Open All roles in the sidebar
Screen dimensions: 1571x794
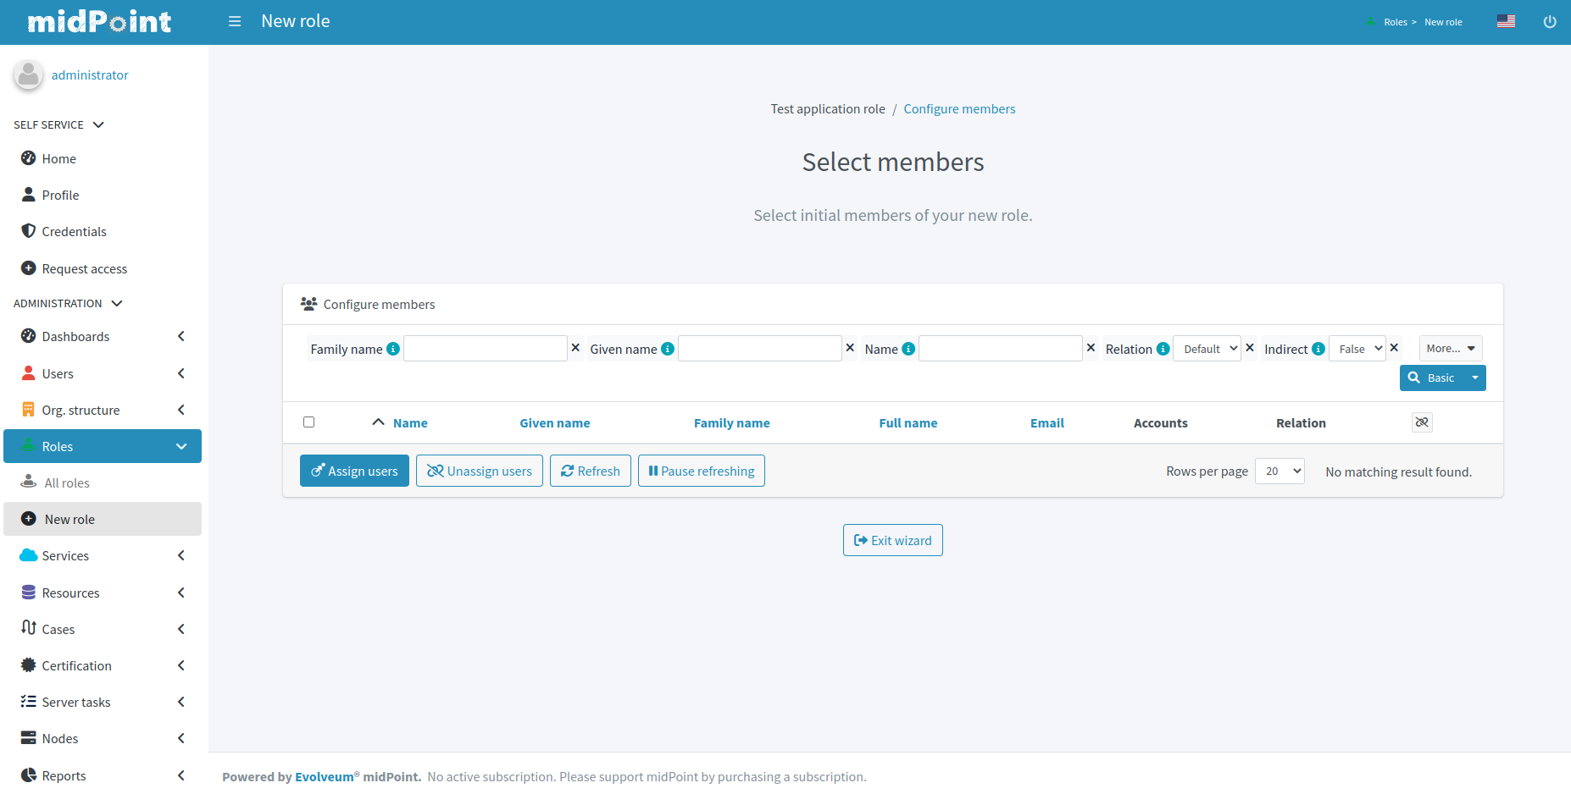(x=67, y=482)
